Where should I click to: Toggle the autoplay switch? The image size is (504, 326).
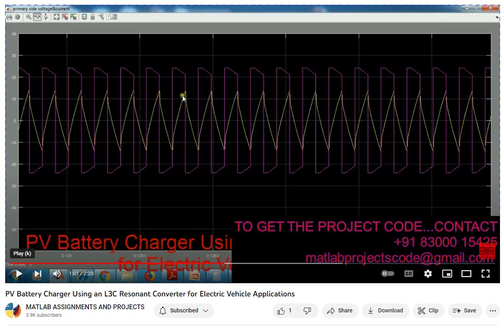388,274
